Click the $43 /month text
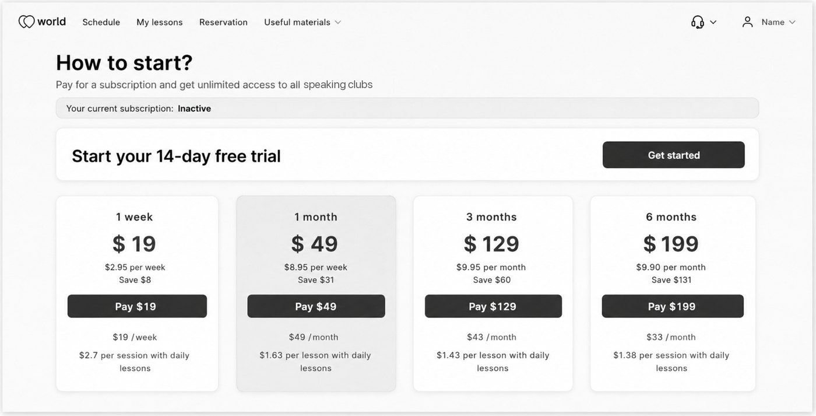The height and width of the screenshot is (416, 816). pos(491,337)
